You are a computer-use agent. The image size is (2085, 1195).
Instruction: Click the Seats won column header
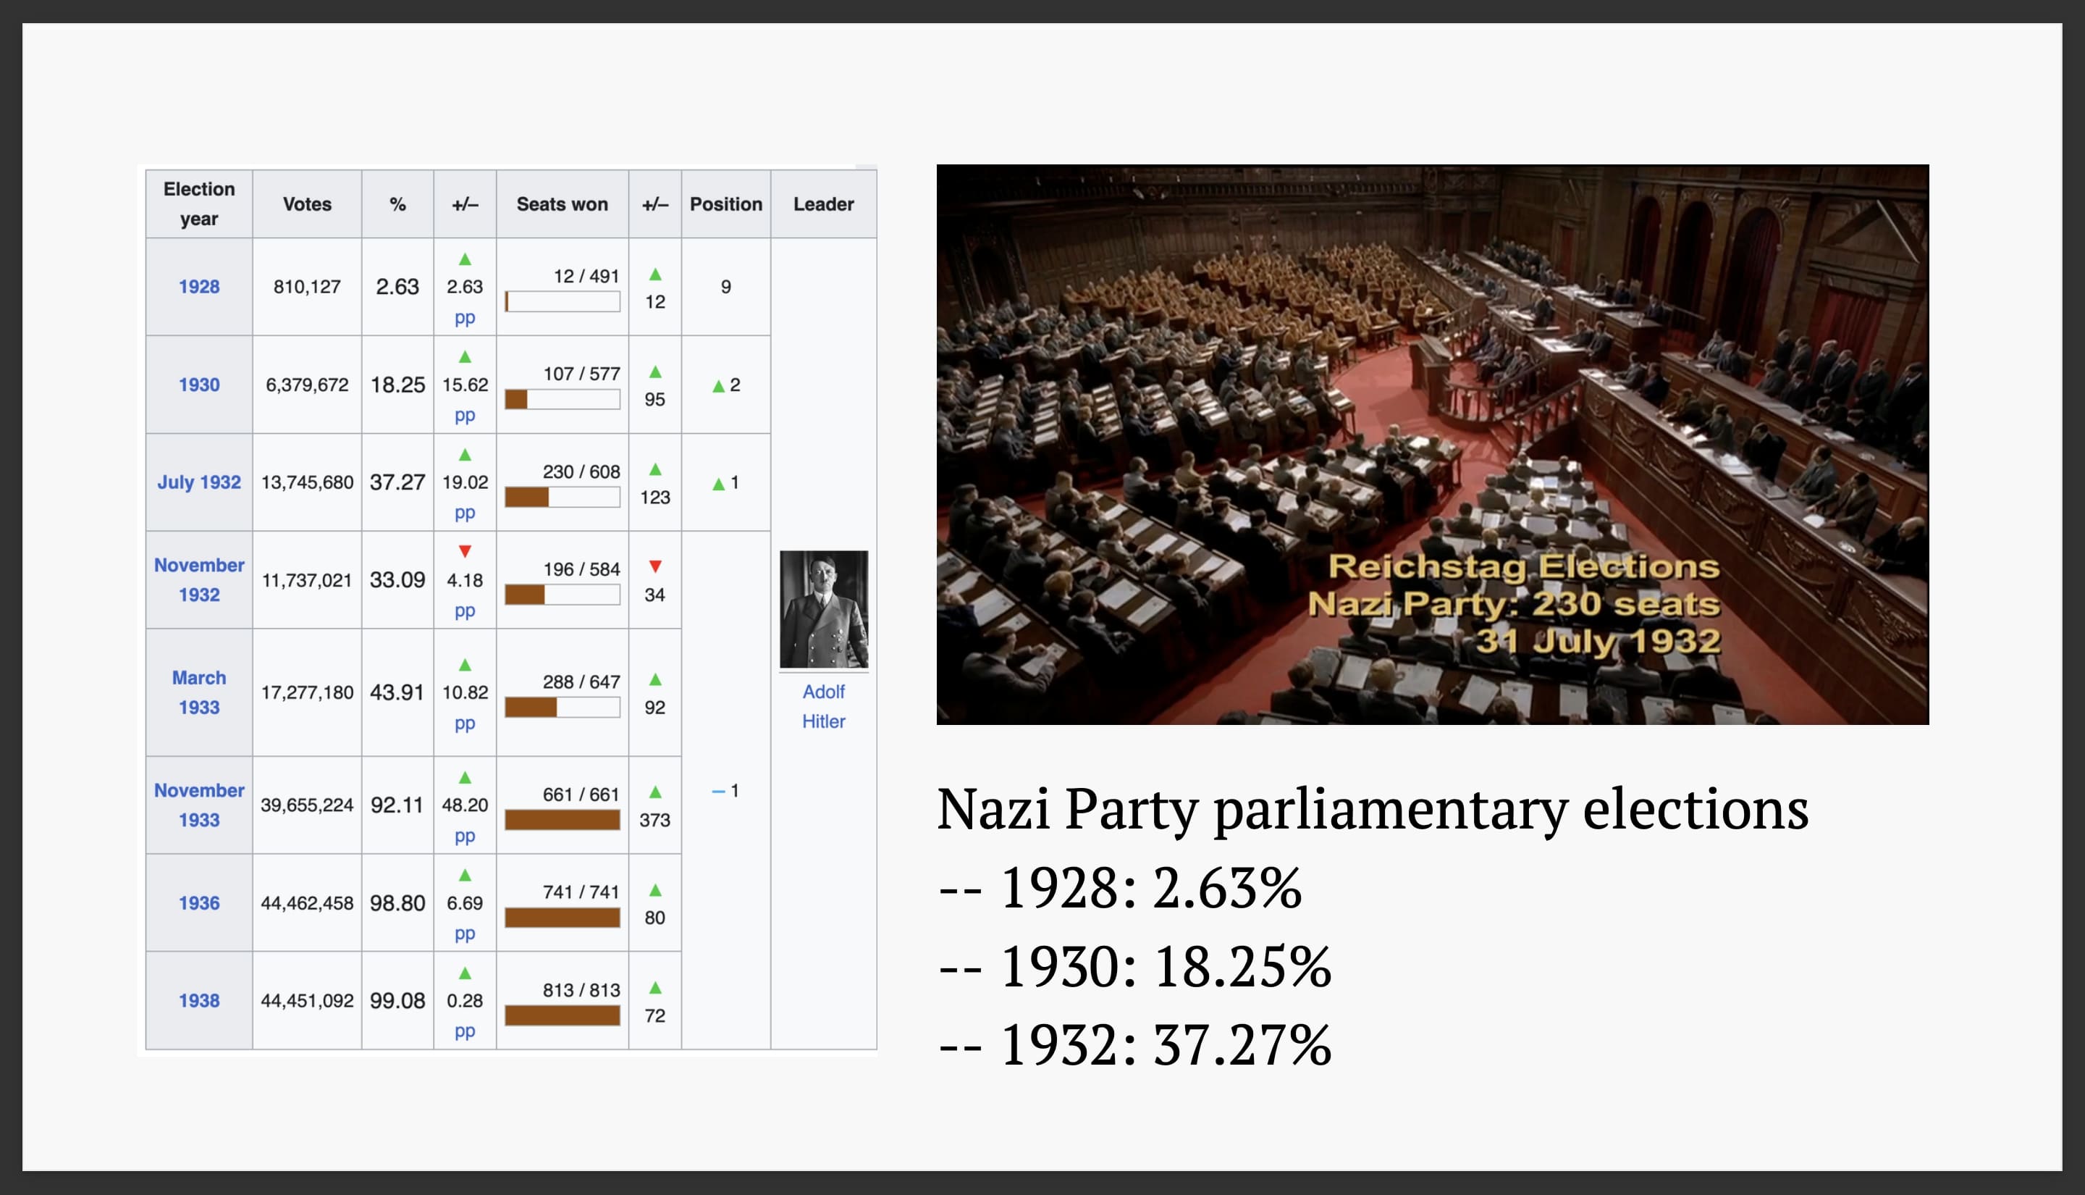coord(562,204)
